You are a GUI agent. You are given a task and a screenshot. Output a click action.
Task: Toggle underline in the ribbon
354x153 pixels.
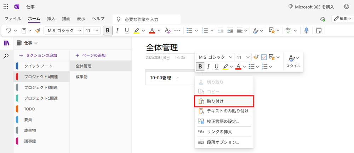[127, 30]
